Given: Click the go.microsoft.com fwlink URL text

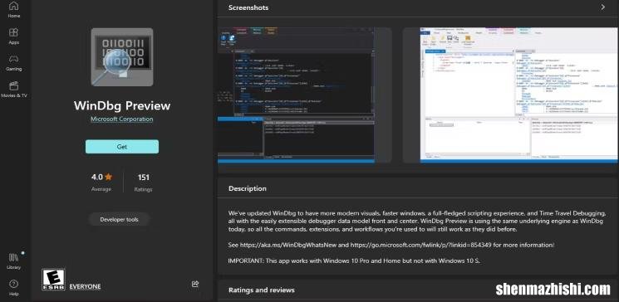Looking at the screenshot, I should [420, 245].
